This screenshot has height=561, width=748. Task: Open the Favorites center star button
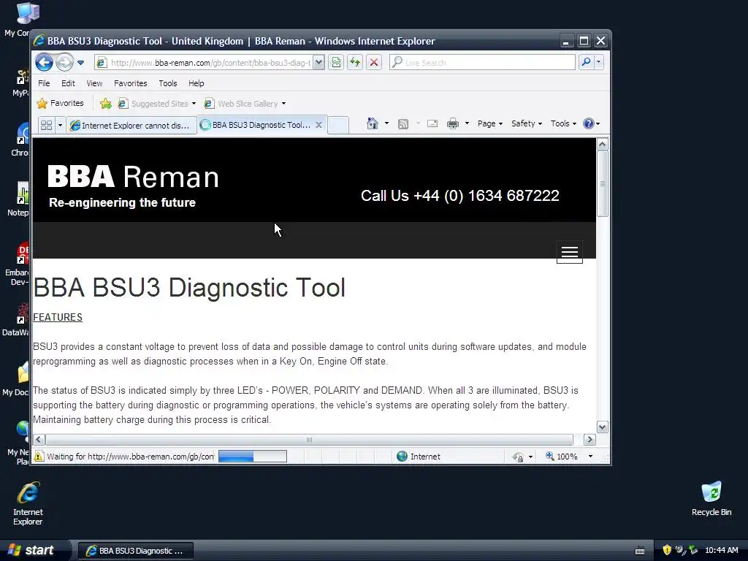point(60,103)
